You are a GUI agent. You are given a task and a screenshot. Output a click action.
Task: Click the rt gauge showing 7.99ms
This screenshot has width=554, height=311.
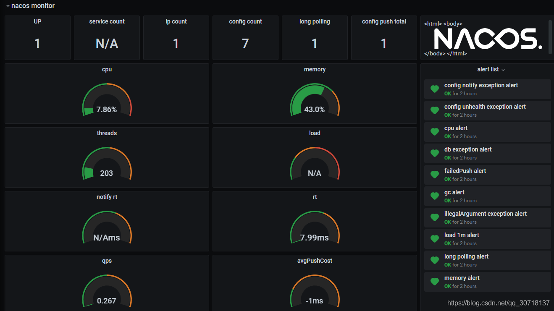click(315, 227)
